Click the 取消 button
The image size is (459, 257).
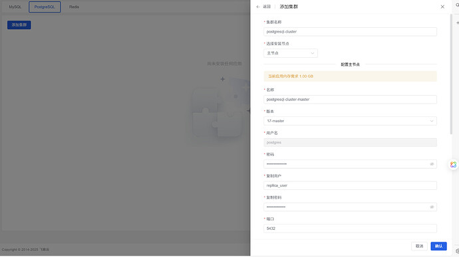point(419,246)
